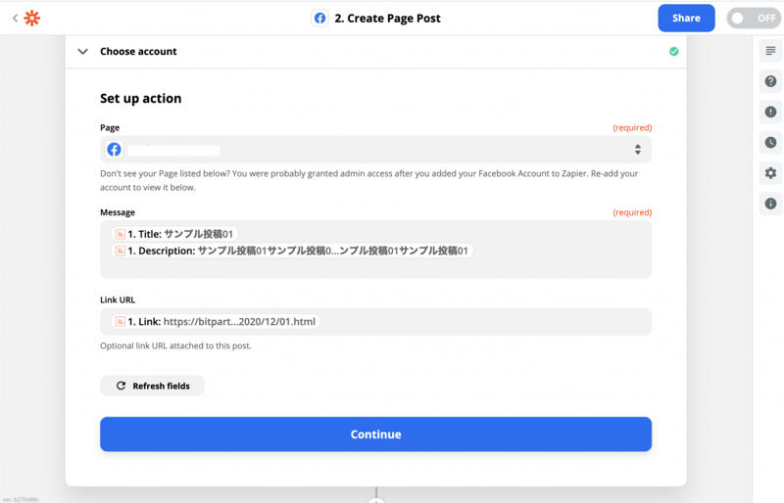Open the history clock icon
This screenshot has width=784, height=503.
click(770, 143)
